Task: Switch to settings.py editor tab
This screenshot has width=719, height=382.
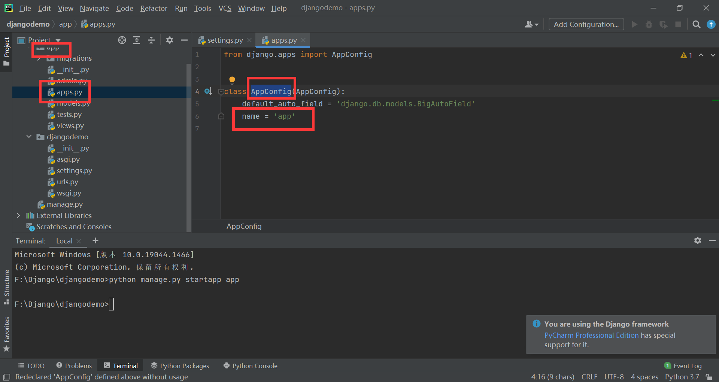Action: [x=221, y=40]
